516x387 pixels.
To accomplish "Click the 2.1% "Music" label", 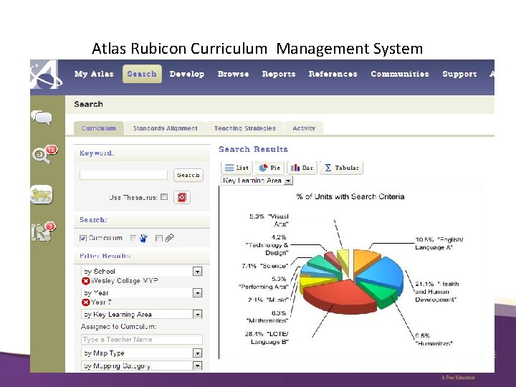I will pyautogui.click(x=268, y=300).
